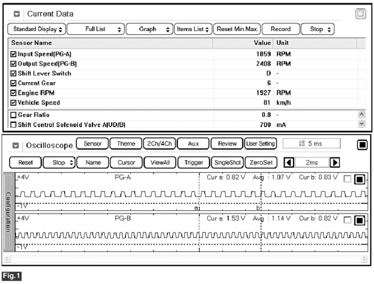Uncheck Input Speed(PG-A) sensor checkbox

pos(14,54)
